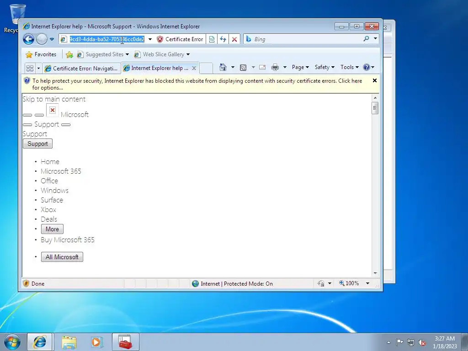Toggle Compatibility View torn-page icon

tap(212, 39)
